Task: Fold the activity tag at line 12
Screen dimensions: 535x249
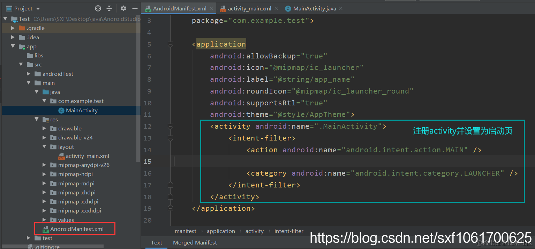Action: pos(170,126)
